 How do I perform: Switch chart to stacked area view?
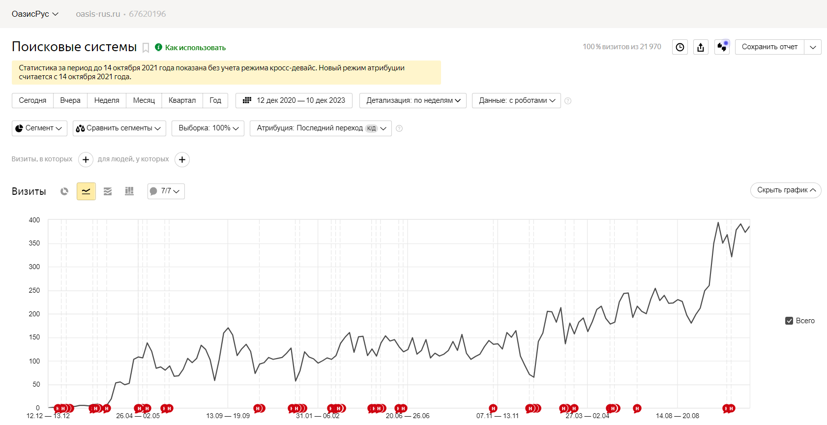click(108, 191)
